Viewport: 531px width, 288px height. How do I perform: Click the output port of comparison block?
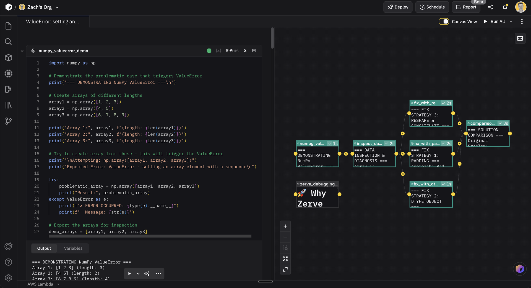[510, 134]
